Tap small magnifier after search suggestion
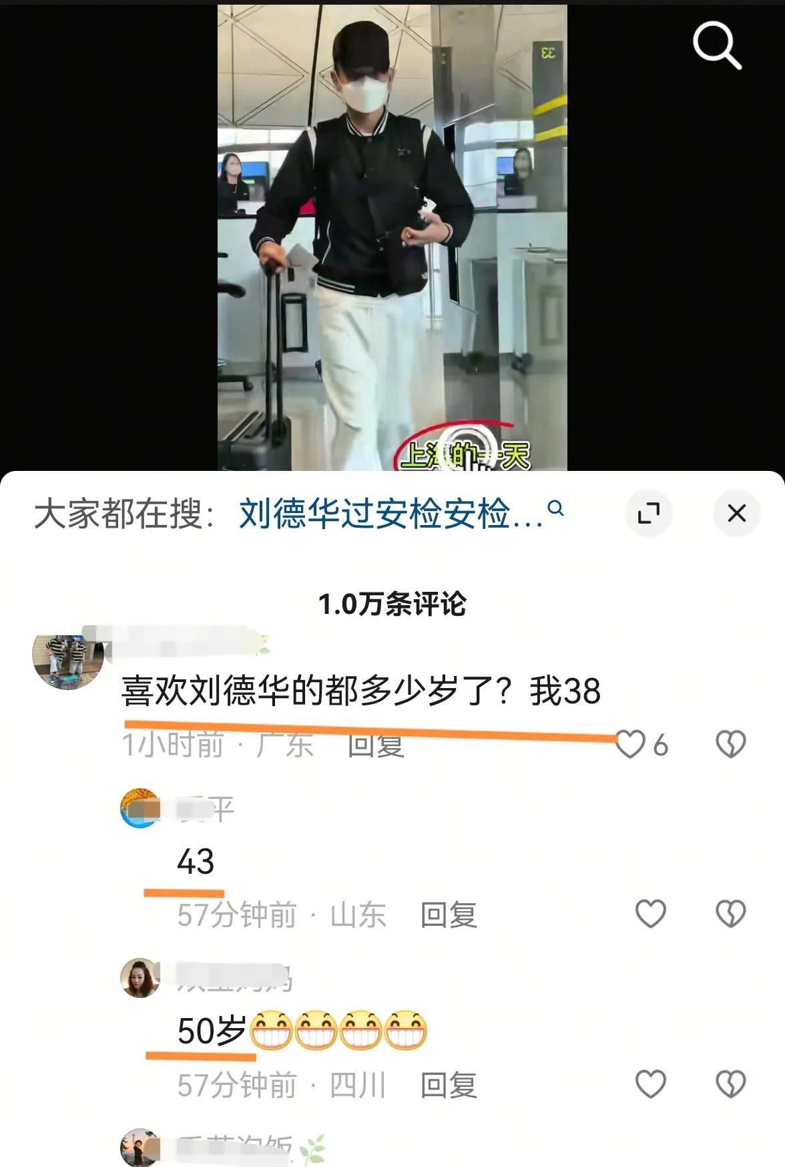785x1167 pixels. click(x=555, y=508)
